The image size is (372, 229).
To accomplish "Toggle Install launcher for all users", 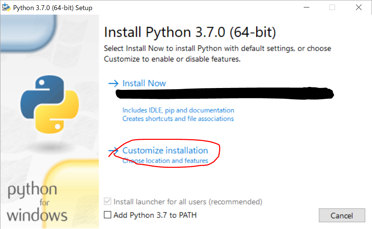I will click(x=107, y=202).
